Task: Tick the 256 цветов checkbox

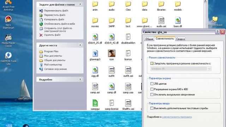Action: click(152, 84)
